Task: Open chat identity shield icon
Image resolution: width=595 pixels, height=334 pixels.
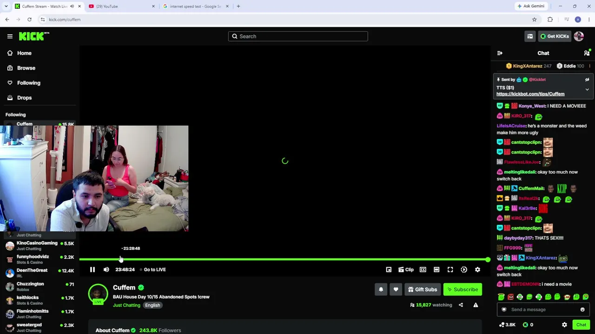Action: point(504,310)
